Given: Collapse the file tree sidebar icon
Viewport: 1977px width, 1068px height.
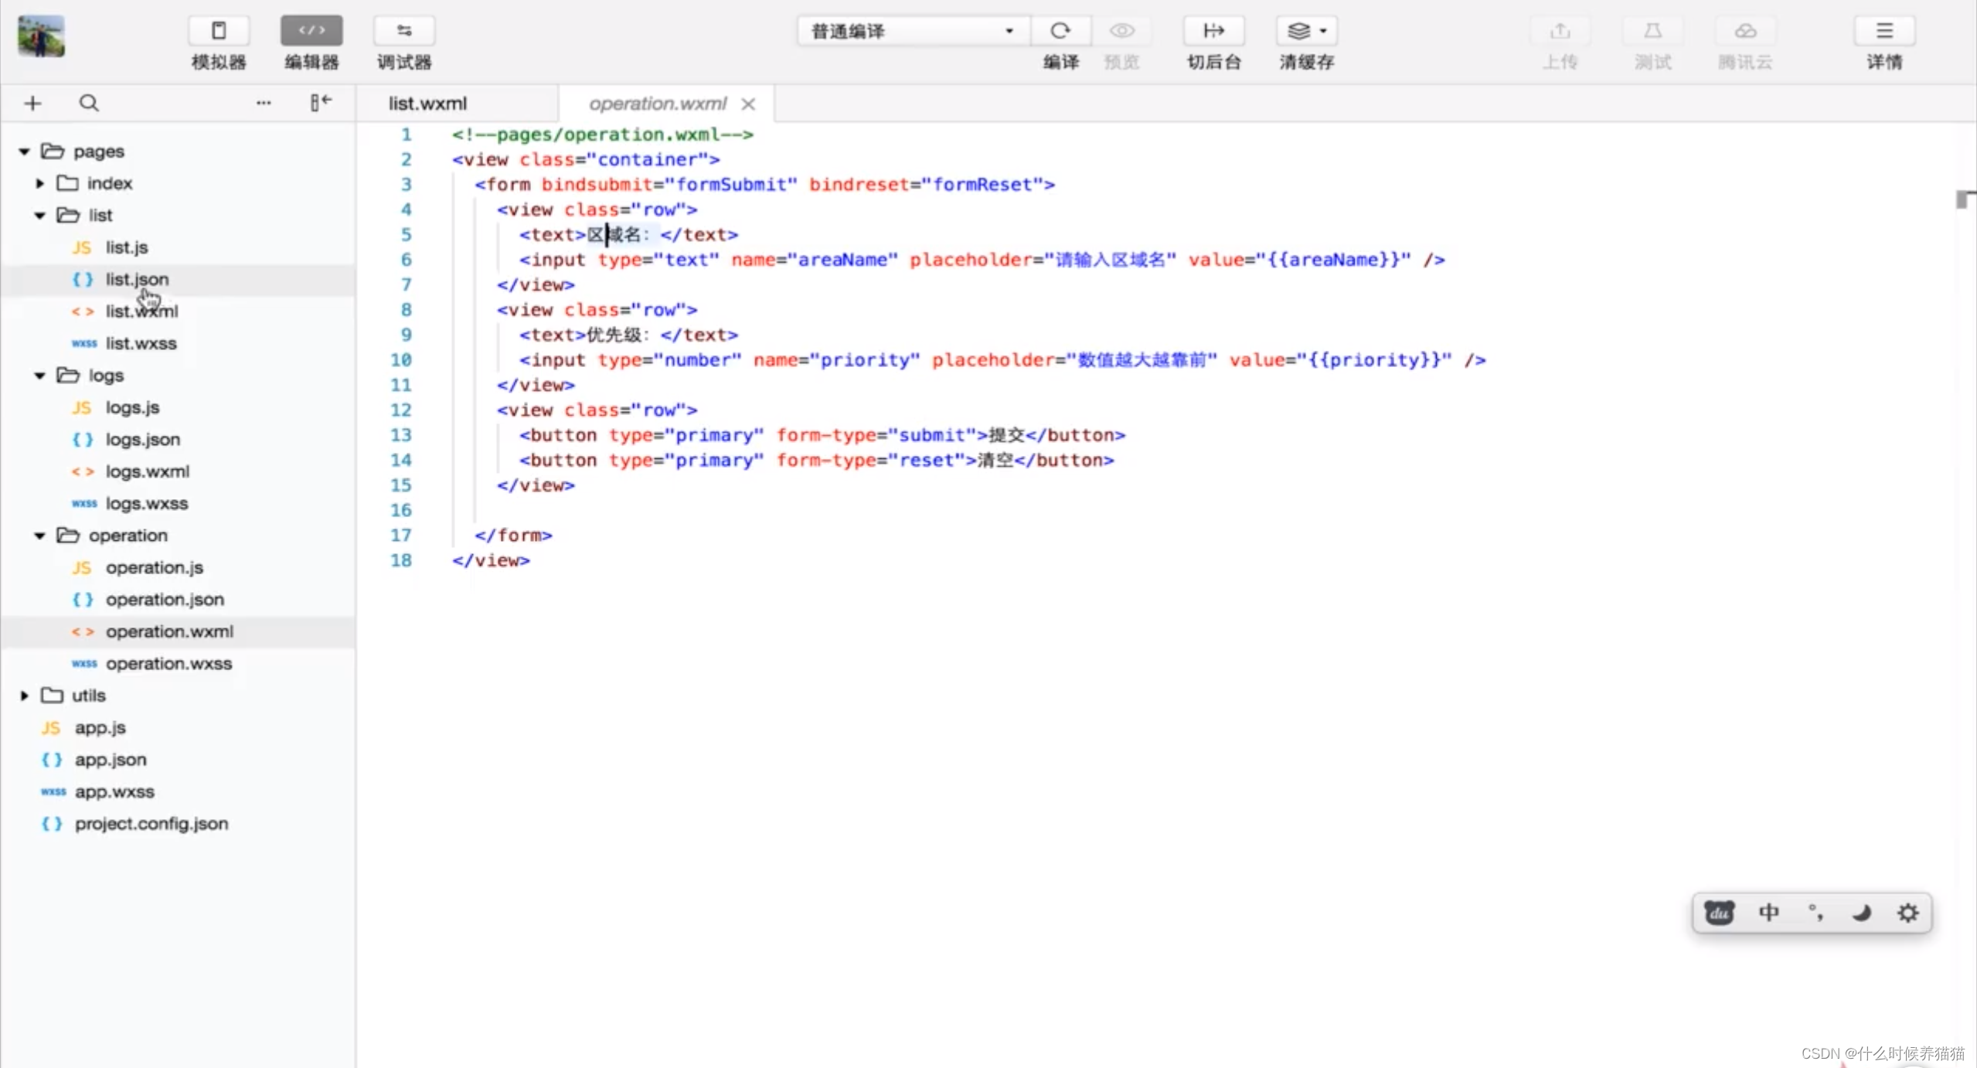Looking at the screenshot, I should click(321, 102).
